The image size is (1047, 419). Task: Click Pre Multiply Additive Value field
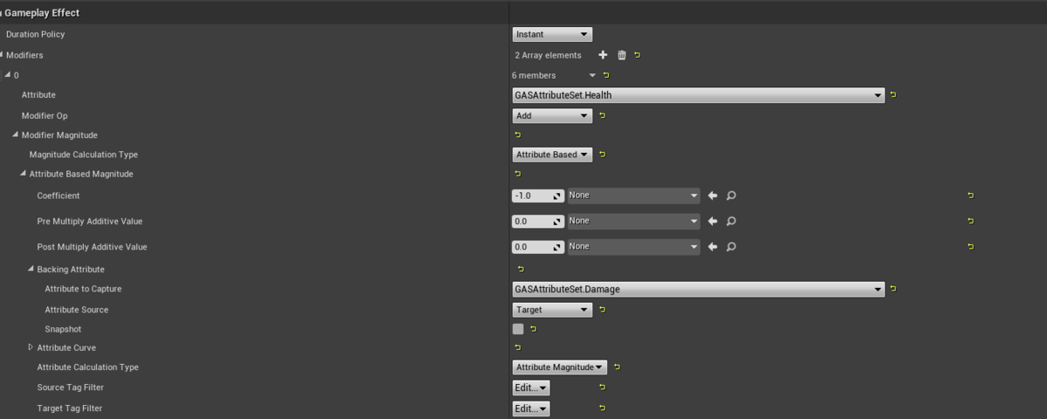pos(537,222)
